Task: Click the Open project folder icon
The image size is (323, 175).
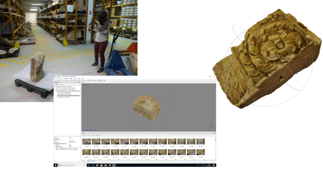Action: tap(57, 80)
